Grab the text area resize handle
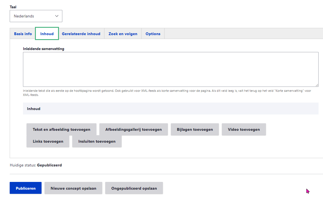The image size is (323, 201). [317, 85]
